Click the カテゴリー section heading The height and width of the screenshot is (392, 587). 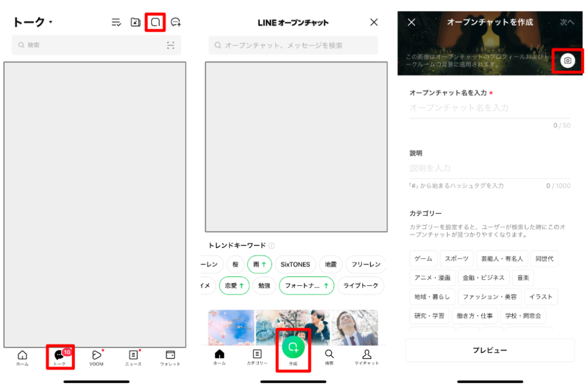(425, 213)
